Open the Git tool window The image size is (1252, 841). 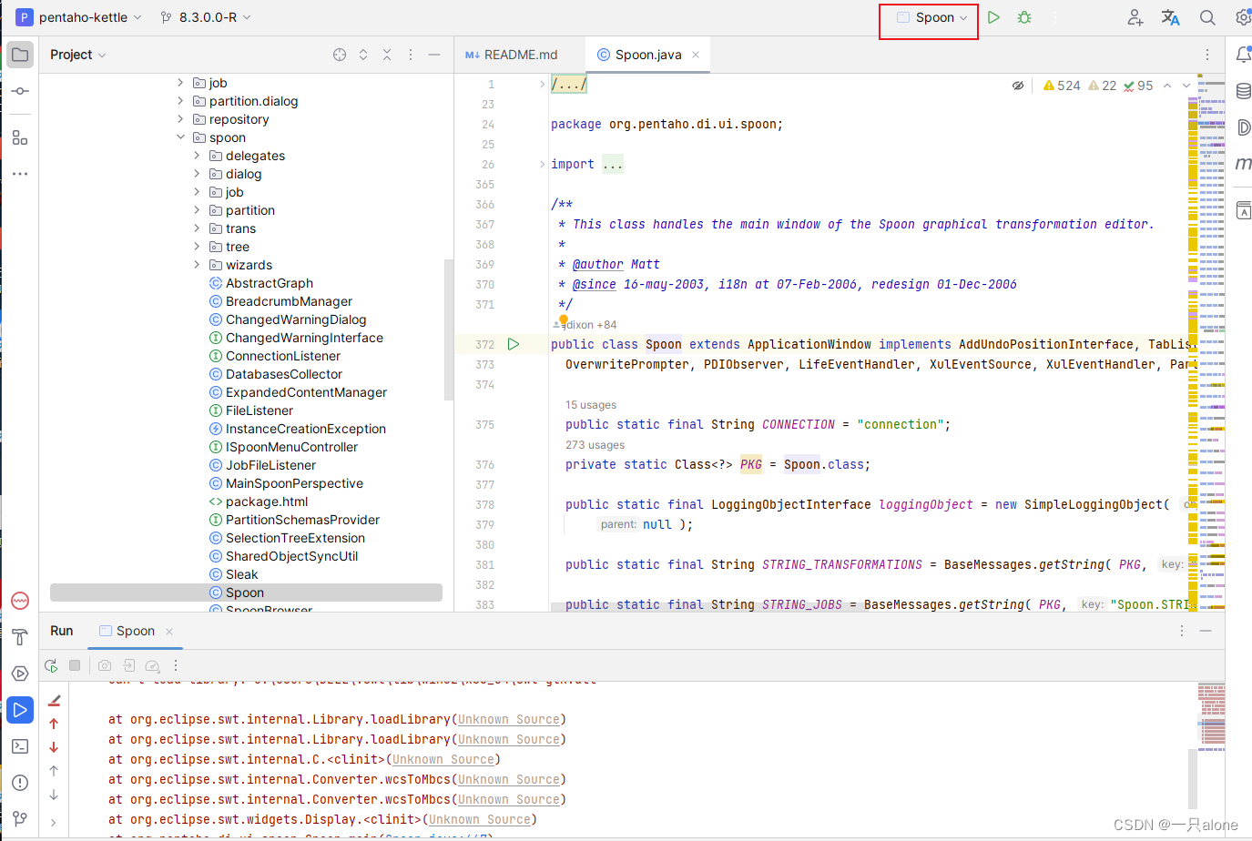click(20, 818)
